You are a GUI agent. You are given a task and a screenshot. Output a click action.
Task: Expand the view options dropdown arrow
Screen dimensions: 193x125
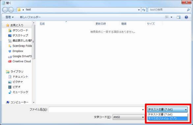pos(171,17)
